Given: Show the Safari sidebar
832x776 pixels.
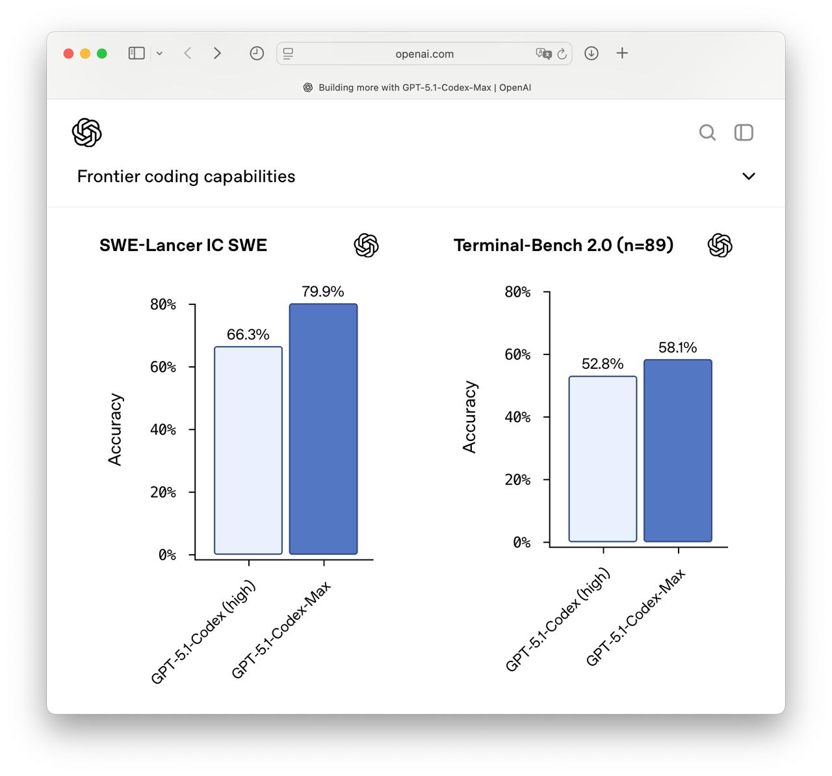Looking at the screenshot, I should pos(136,53).
